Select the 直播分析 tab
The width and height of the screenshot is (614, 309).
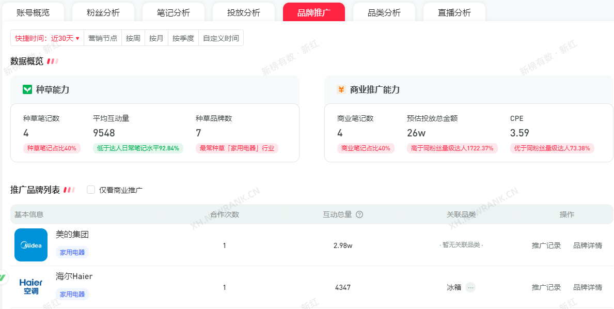point(454,12)
